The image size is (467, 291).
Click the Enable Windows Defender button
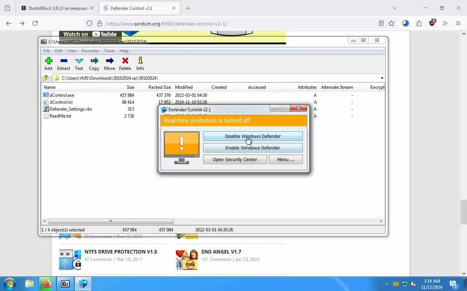253,148
